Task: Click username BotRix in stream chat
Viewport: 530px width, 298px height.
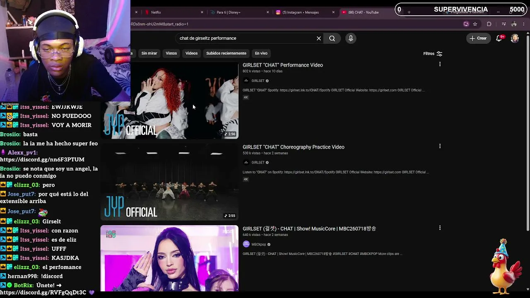Action: [24, 285]
